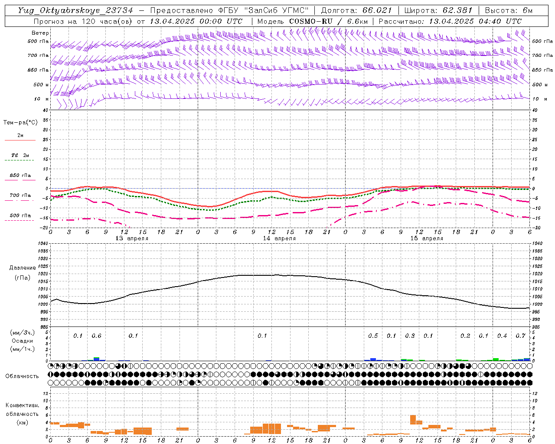Click the precipitation bar beneath the 0.6 value
Image resolution: width=555 pixels, height=444 pixels.
click(x=96, y=359)
